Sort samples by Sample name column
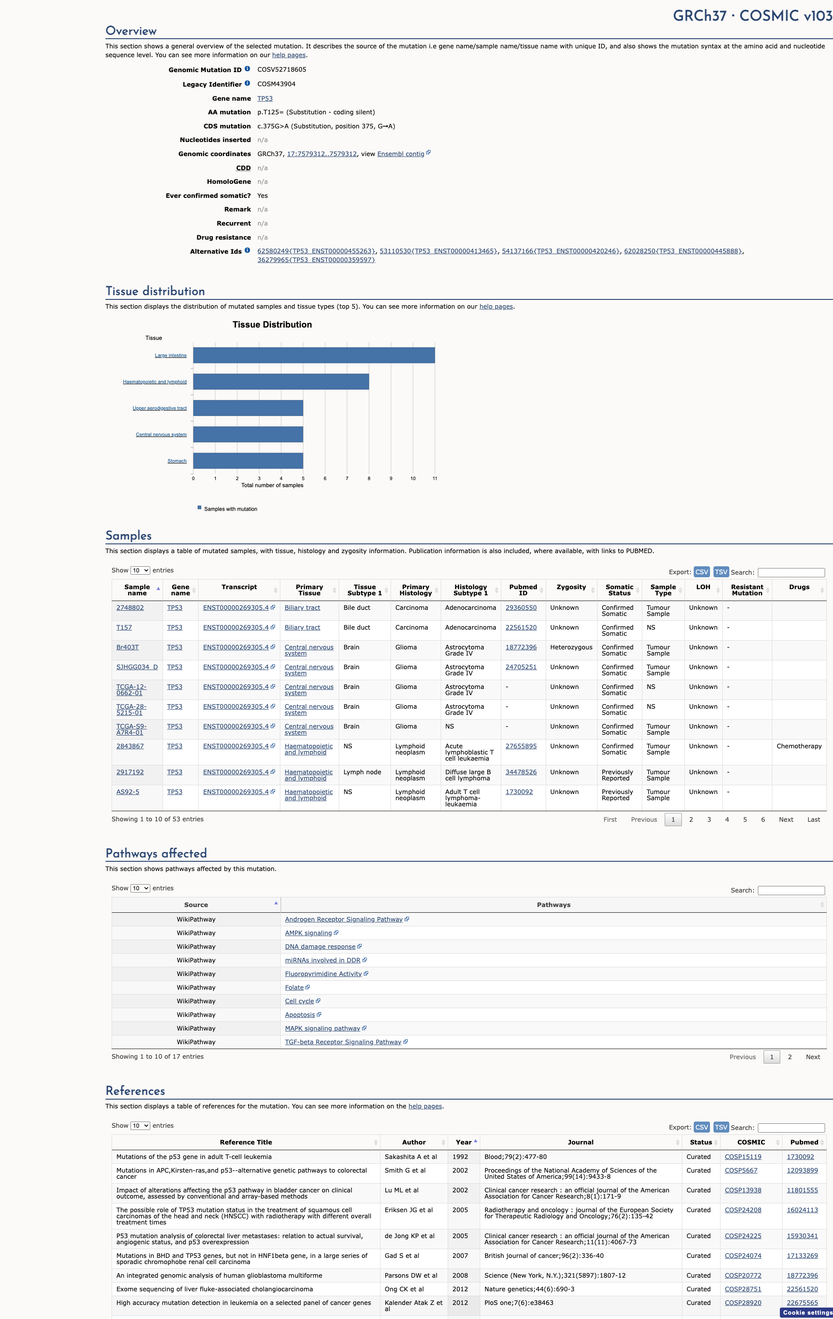Viewport: 833px width, 1319px height. click(137, 590)
